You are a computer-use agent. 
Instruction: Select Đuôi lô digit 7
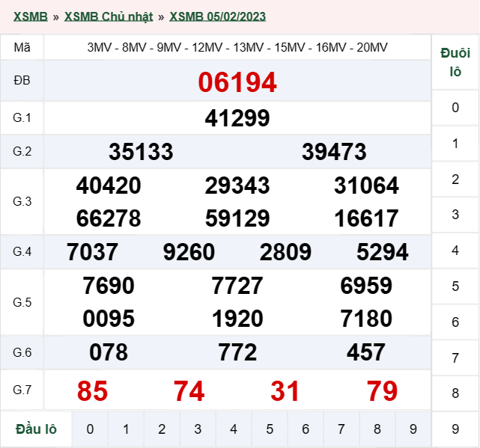tap(455, 358)
